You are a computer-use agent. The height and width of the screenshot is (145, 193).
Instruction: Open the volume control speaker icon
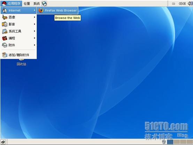pos(190,3)
